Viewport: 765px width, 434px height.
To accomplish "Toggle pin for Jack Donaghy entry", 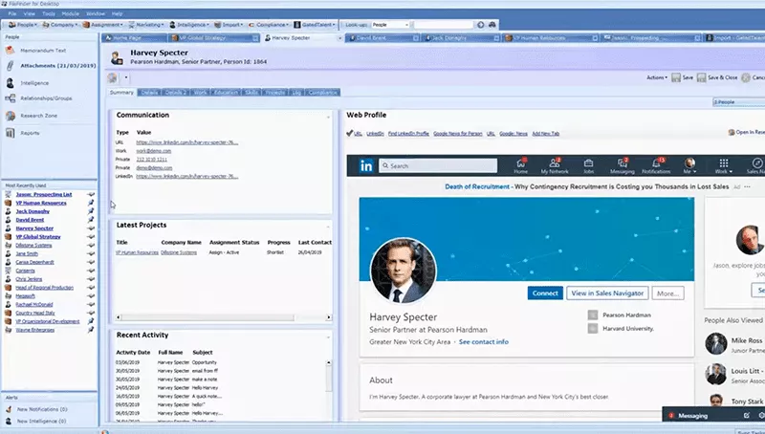I will pyautogui.click(x=91, y=211).
